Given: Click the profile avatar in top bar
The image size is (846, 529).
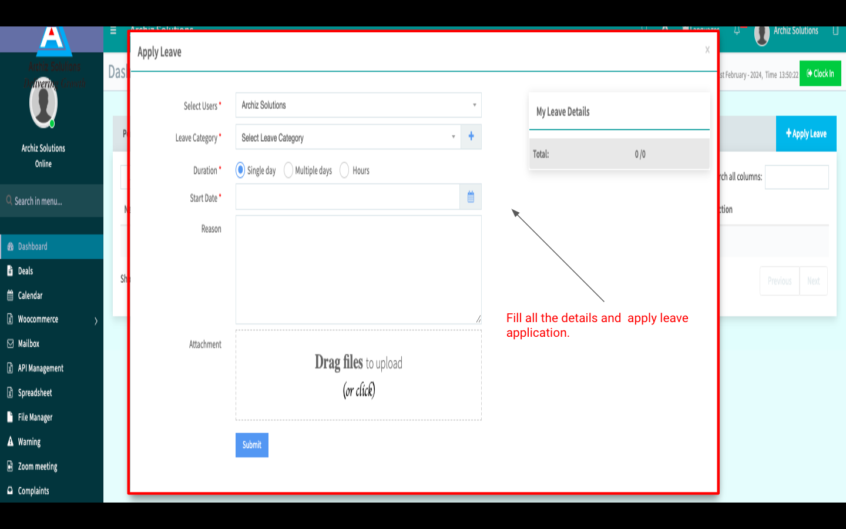Looking at the screenshot, I should click(761, 35).
